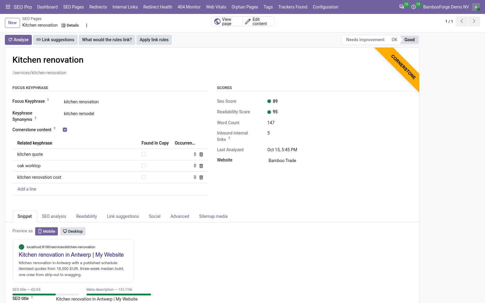The width and height of the screenshot is (485, 303).
Task: Click the Apply link rules button
Action: click(x=154, y=40)
